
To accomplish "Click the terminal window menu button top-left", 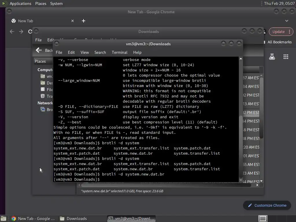I will coord(57,44).
